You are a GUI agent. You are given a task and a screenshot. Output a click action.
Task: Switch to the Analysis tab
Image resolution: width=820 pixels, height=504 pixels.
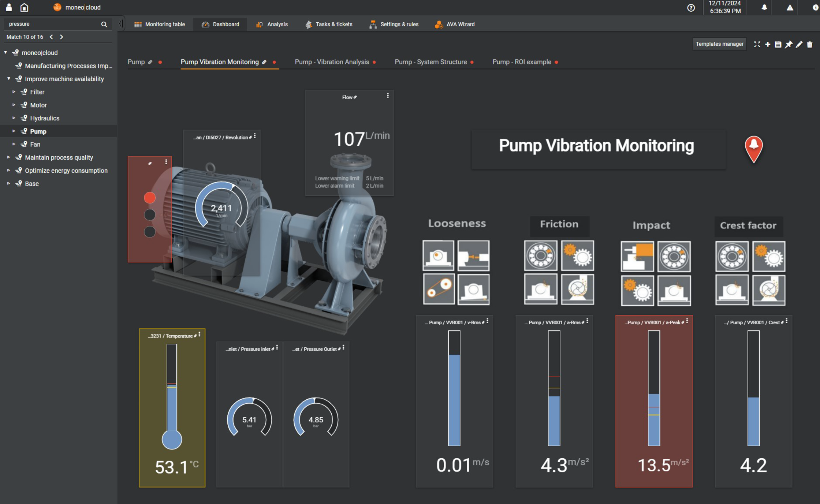pos(272,24)
